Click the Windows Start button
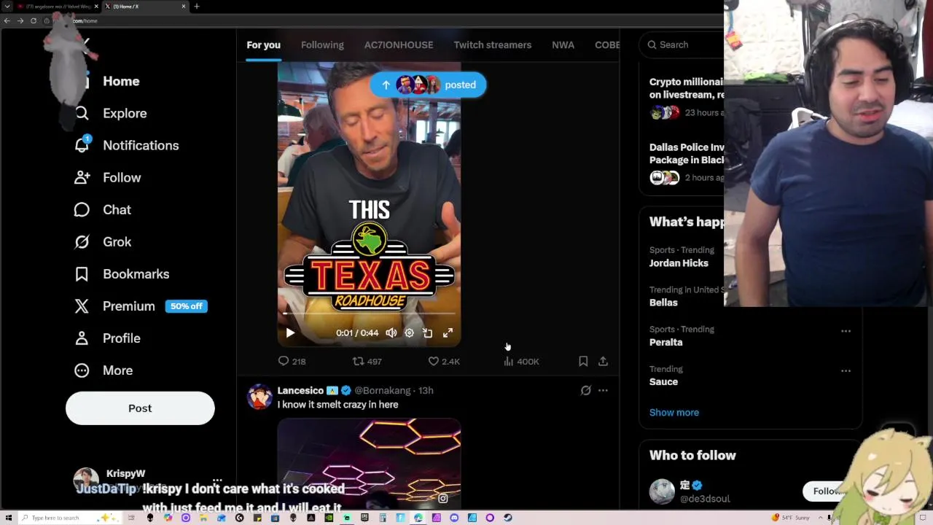This screenshot has width=933, height=525. pyautogui.click(x=9, y=518)
